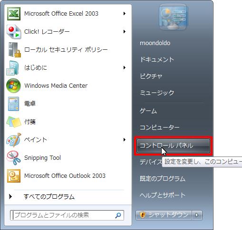Select Windows Media Center label
Screen dimensions: 242x230
click(56, 86)
